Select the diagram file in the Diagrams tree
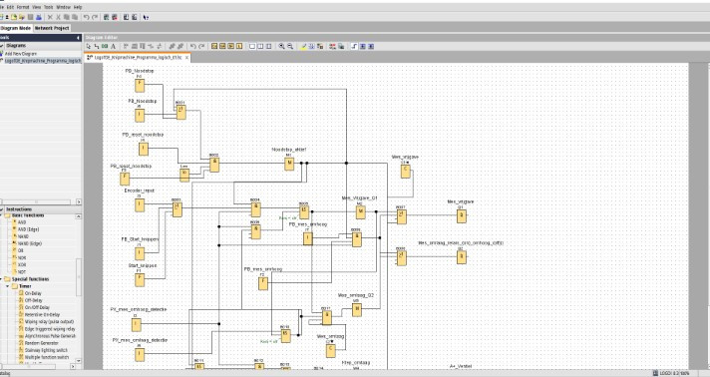710x377 pixels. 43,61
